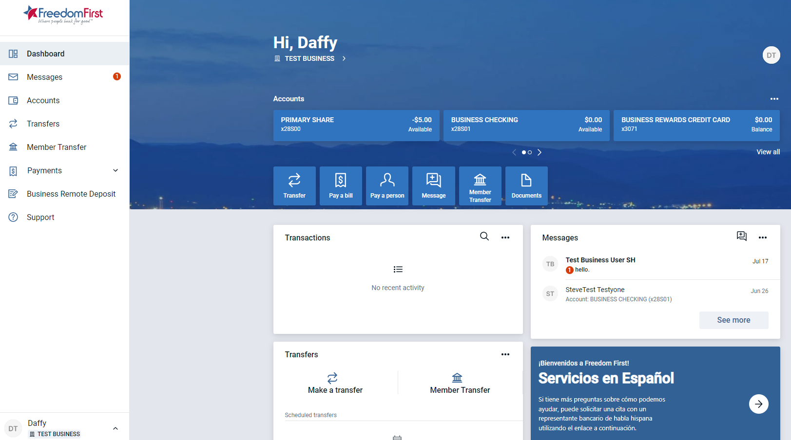Image resolution: width=791 pixels, height=440 pixels.
Task: Click the Pay a person quick action
Action: [x=387, y=186]
